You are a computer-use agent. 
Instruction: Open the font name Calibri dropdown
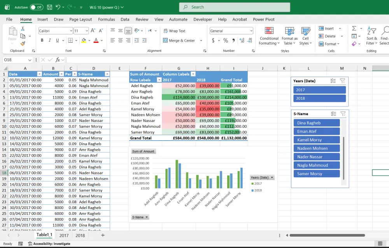click(71, 31)
